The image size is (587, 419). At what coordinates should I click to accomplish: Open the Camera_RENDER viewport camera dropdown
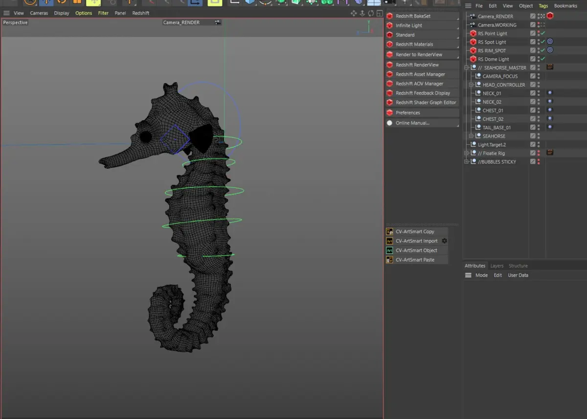(x=192, y=22)
